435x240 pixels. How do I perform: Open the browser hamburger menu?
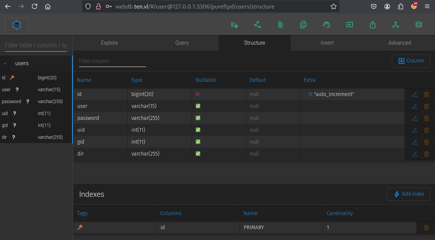(427, 6)
